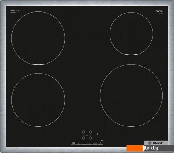Click the front-left cooking zone ring
Screen dimensions: 174x153
[x=38, y=100]
